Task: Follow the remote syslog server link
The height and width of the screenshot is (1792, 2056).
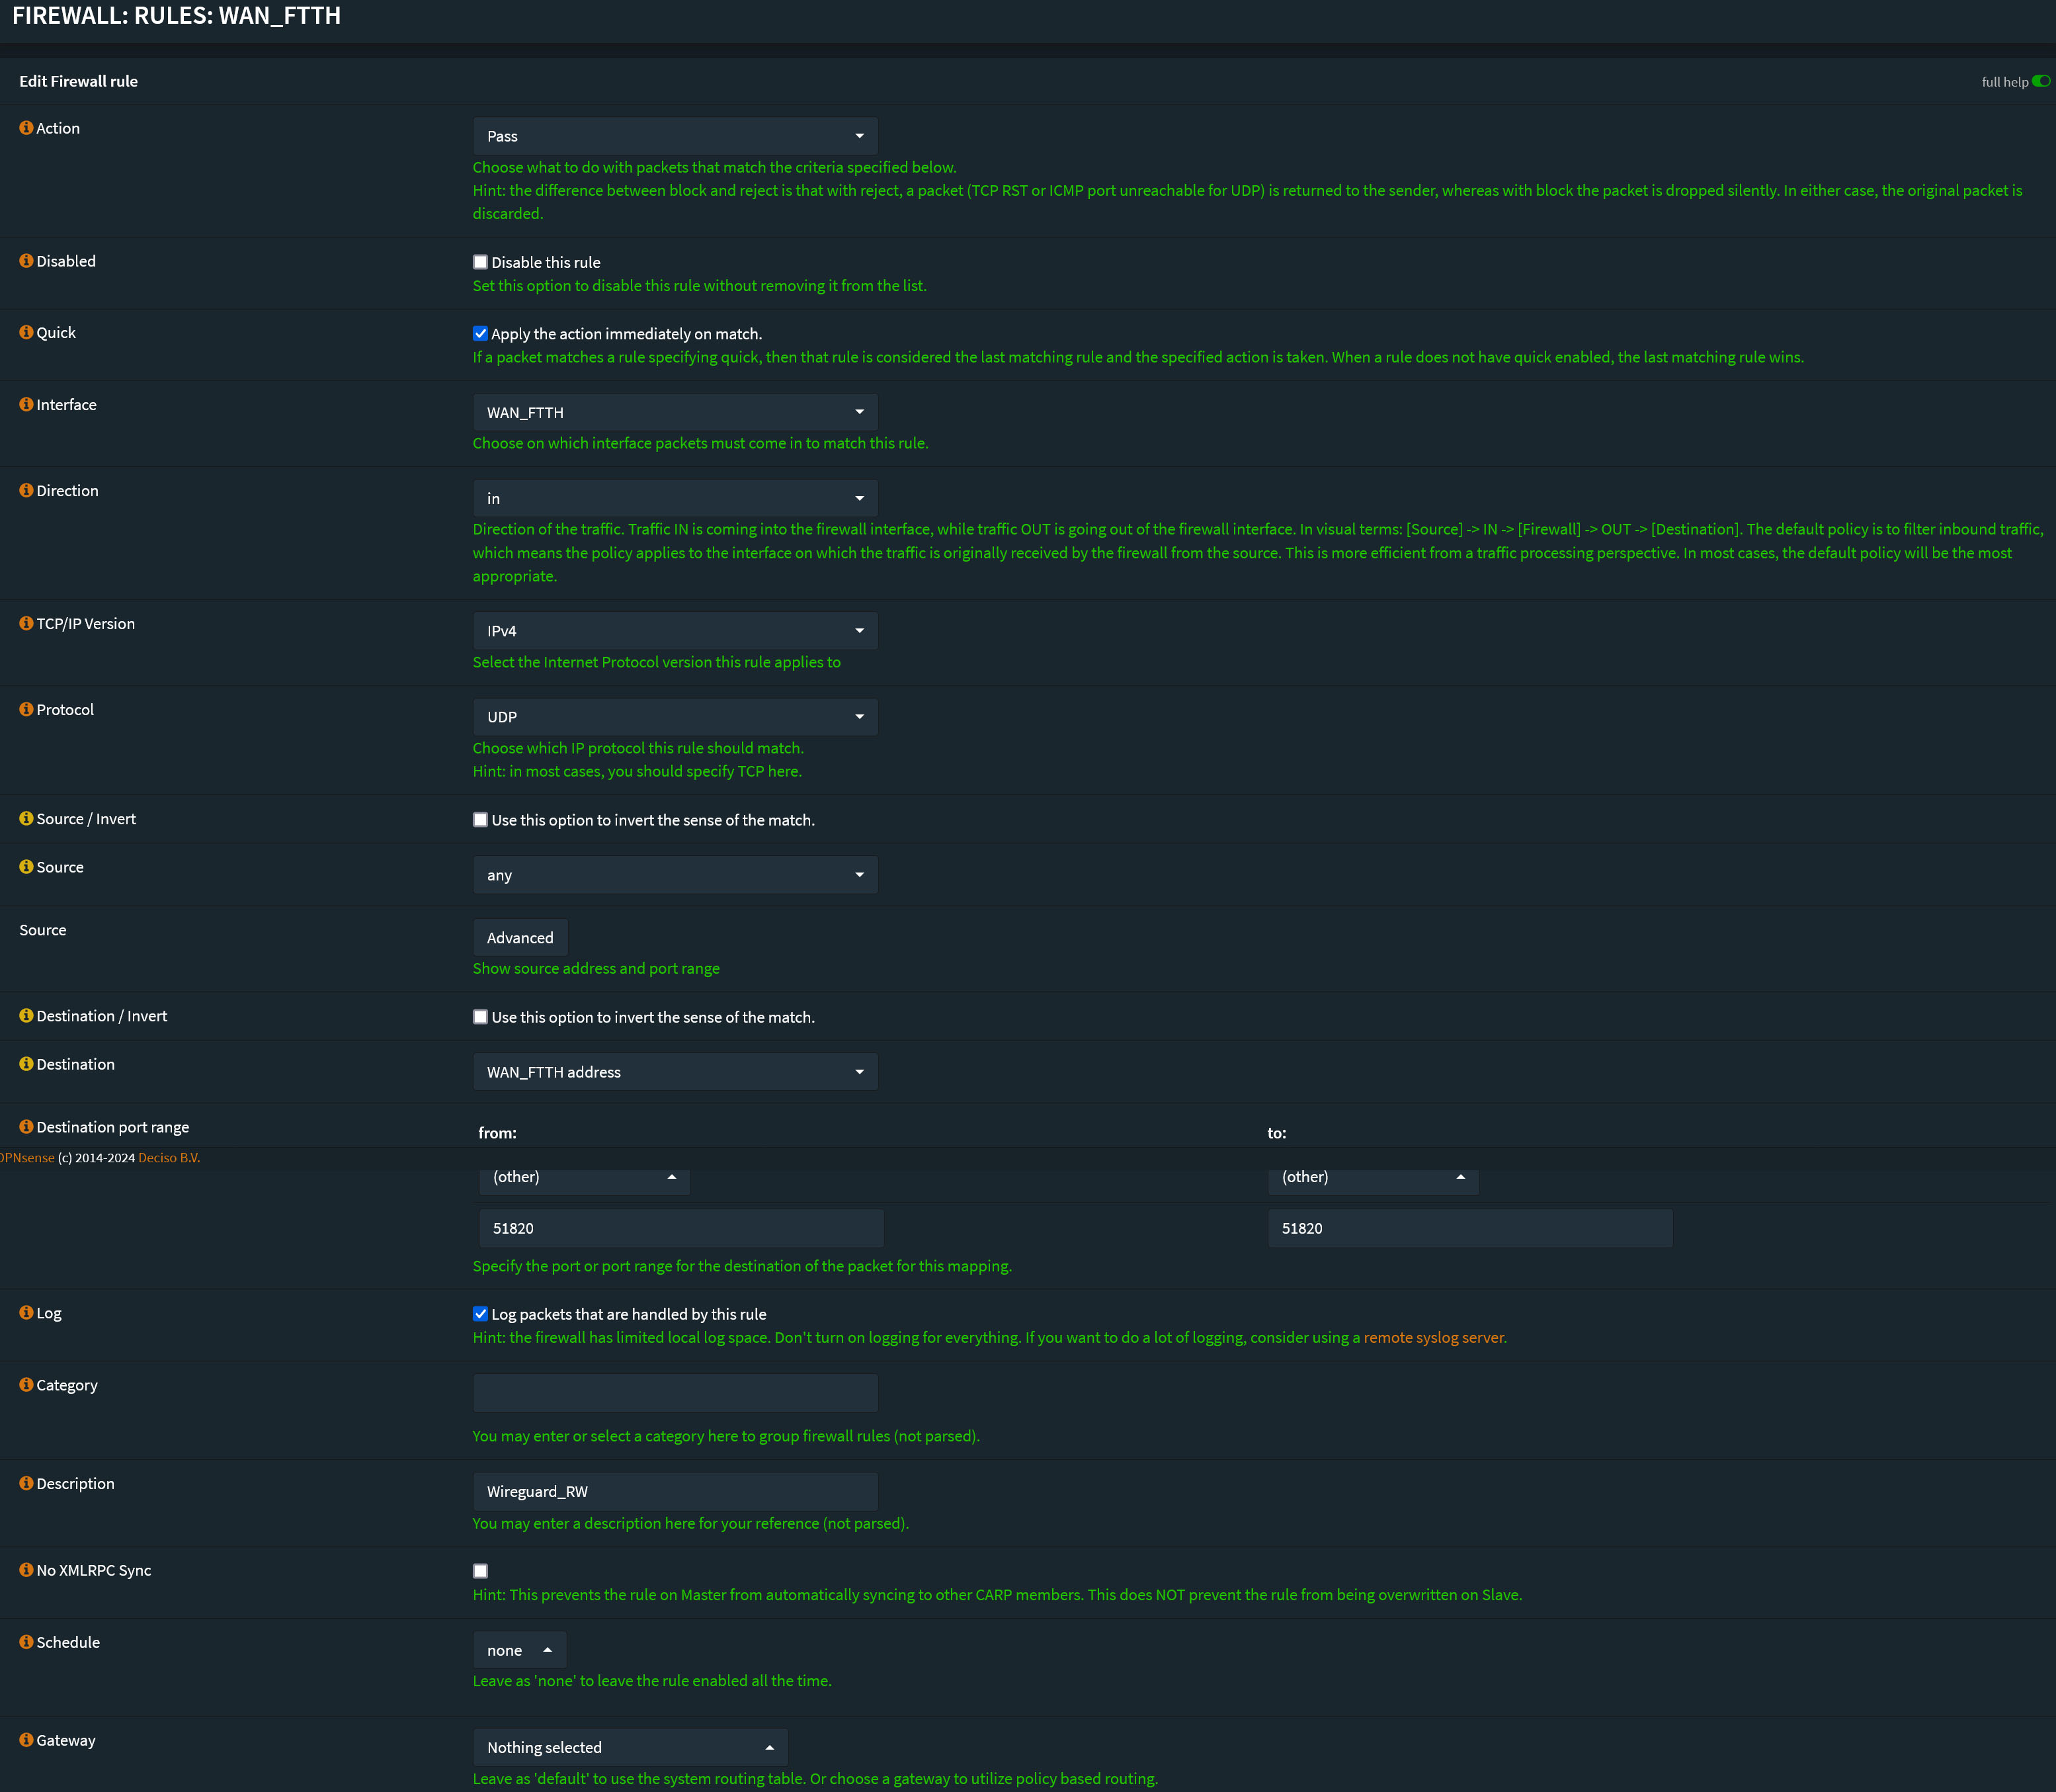Action: [1433, 1338]
